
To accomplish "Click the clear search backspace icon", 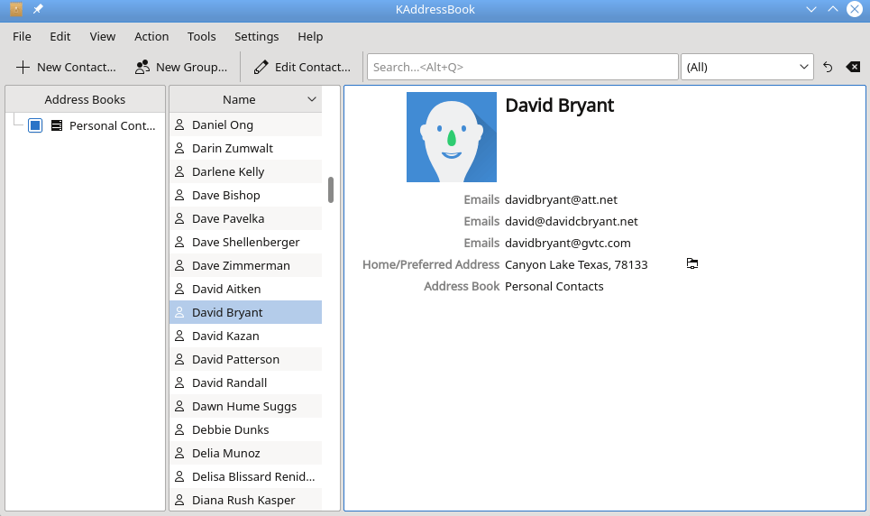I will (x=853, y=67).
